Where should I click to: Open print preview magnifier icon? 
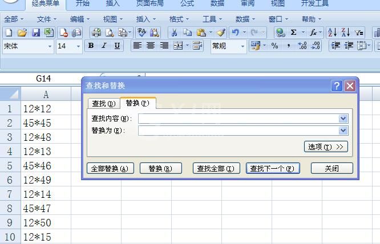tap(110, 32)
